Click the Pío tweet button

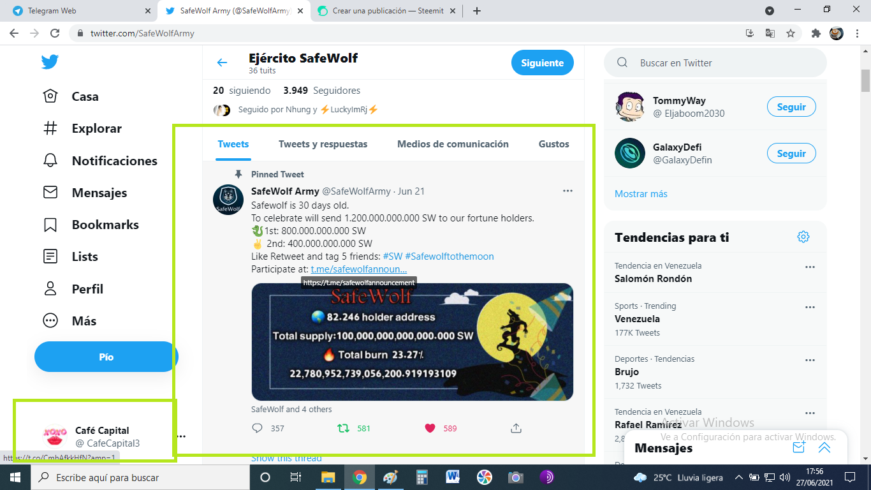tap(106, 357)
